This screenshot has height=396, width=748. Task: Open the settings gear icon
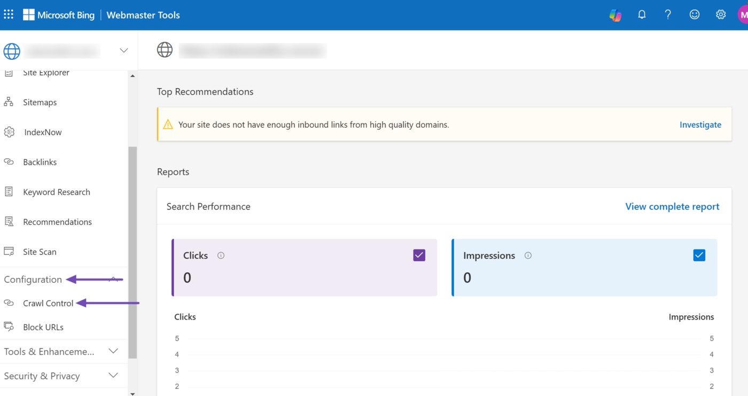pyautogui.click(x=721, y=15)
